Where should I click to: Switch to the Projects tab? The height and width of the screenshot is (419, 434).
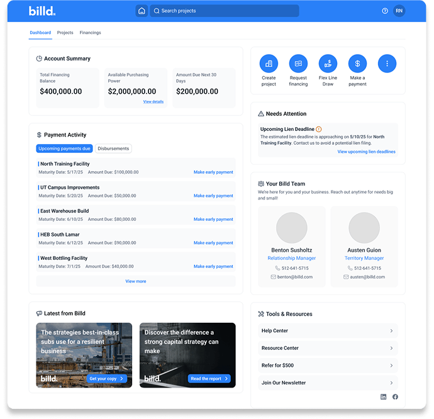click(x=65, y=33)
